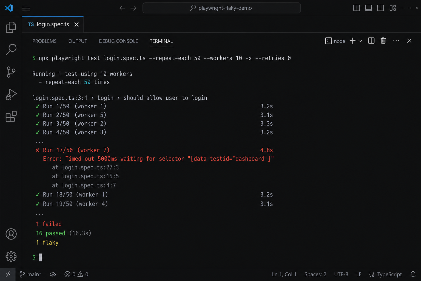Toggle the primary side bar layout icon
421x281 pixels.
tap(357, 8)
